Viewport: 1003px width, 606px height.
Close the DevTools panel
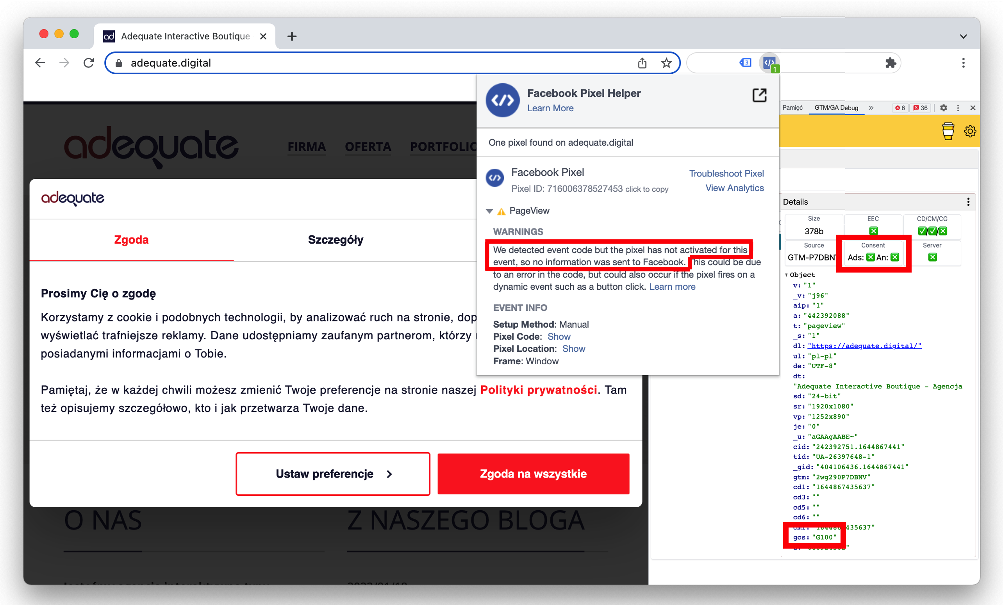tap(973, 108)
